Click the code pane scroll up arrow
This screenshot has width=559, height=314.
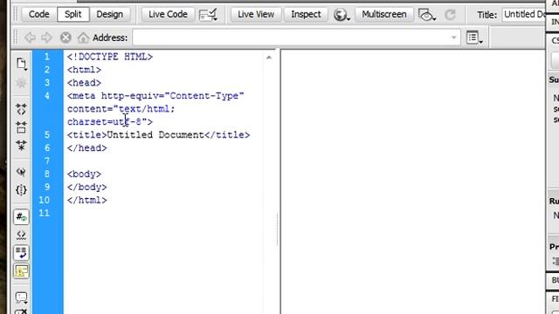[x=269, y=58]
